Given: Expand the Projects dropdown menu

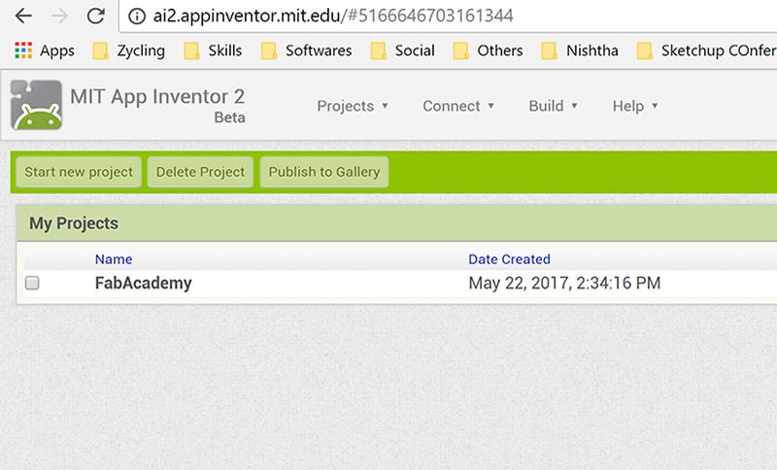Looking at the screenshot, I should (x=353, y=106).
